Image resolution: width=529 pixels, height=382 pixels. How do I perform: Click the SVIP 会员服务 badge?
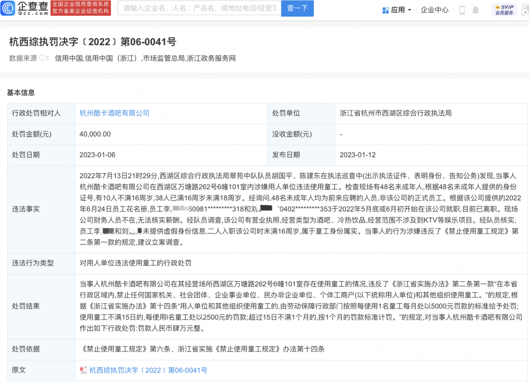504,10
